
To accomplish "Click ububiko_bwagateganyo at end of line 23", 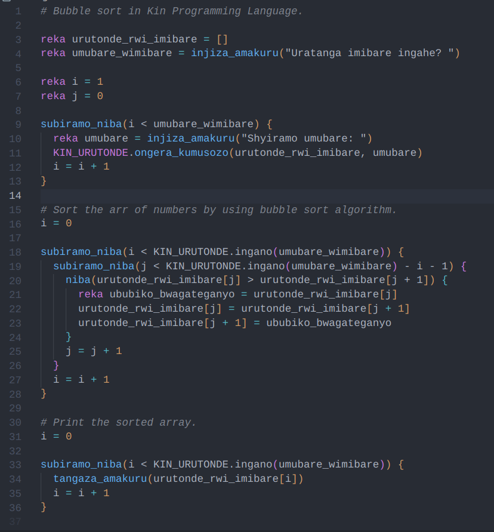I will coord(329,322).
